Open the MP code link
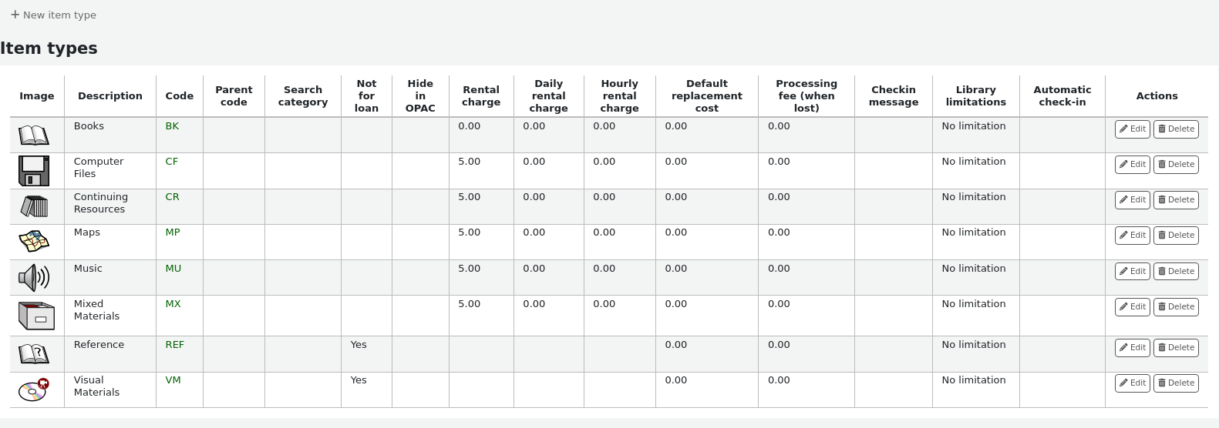 click(173, 232)
